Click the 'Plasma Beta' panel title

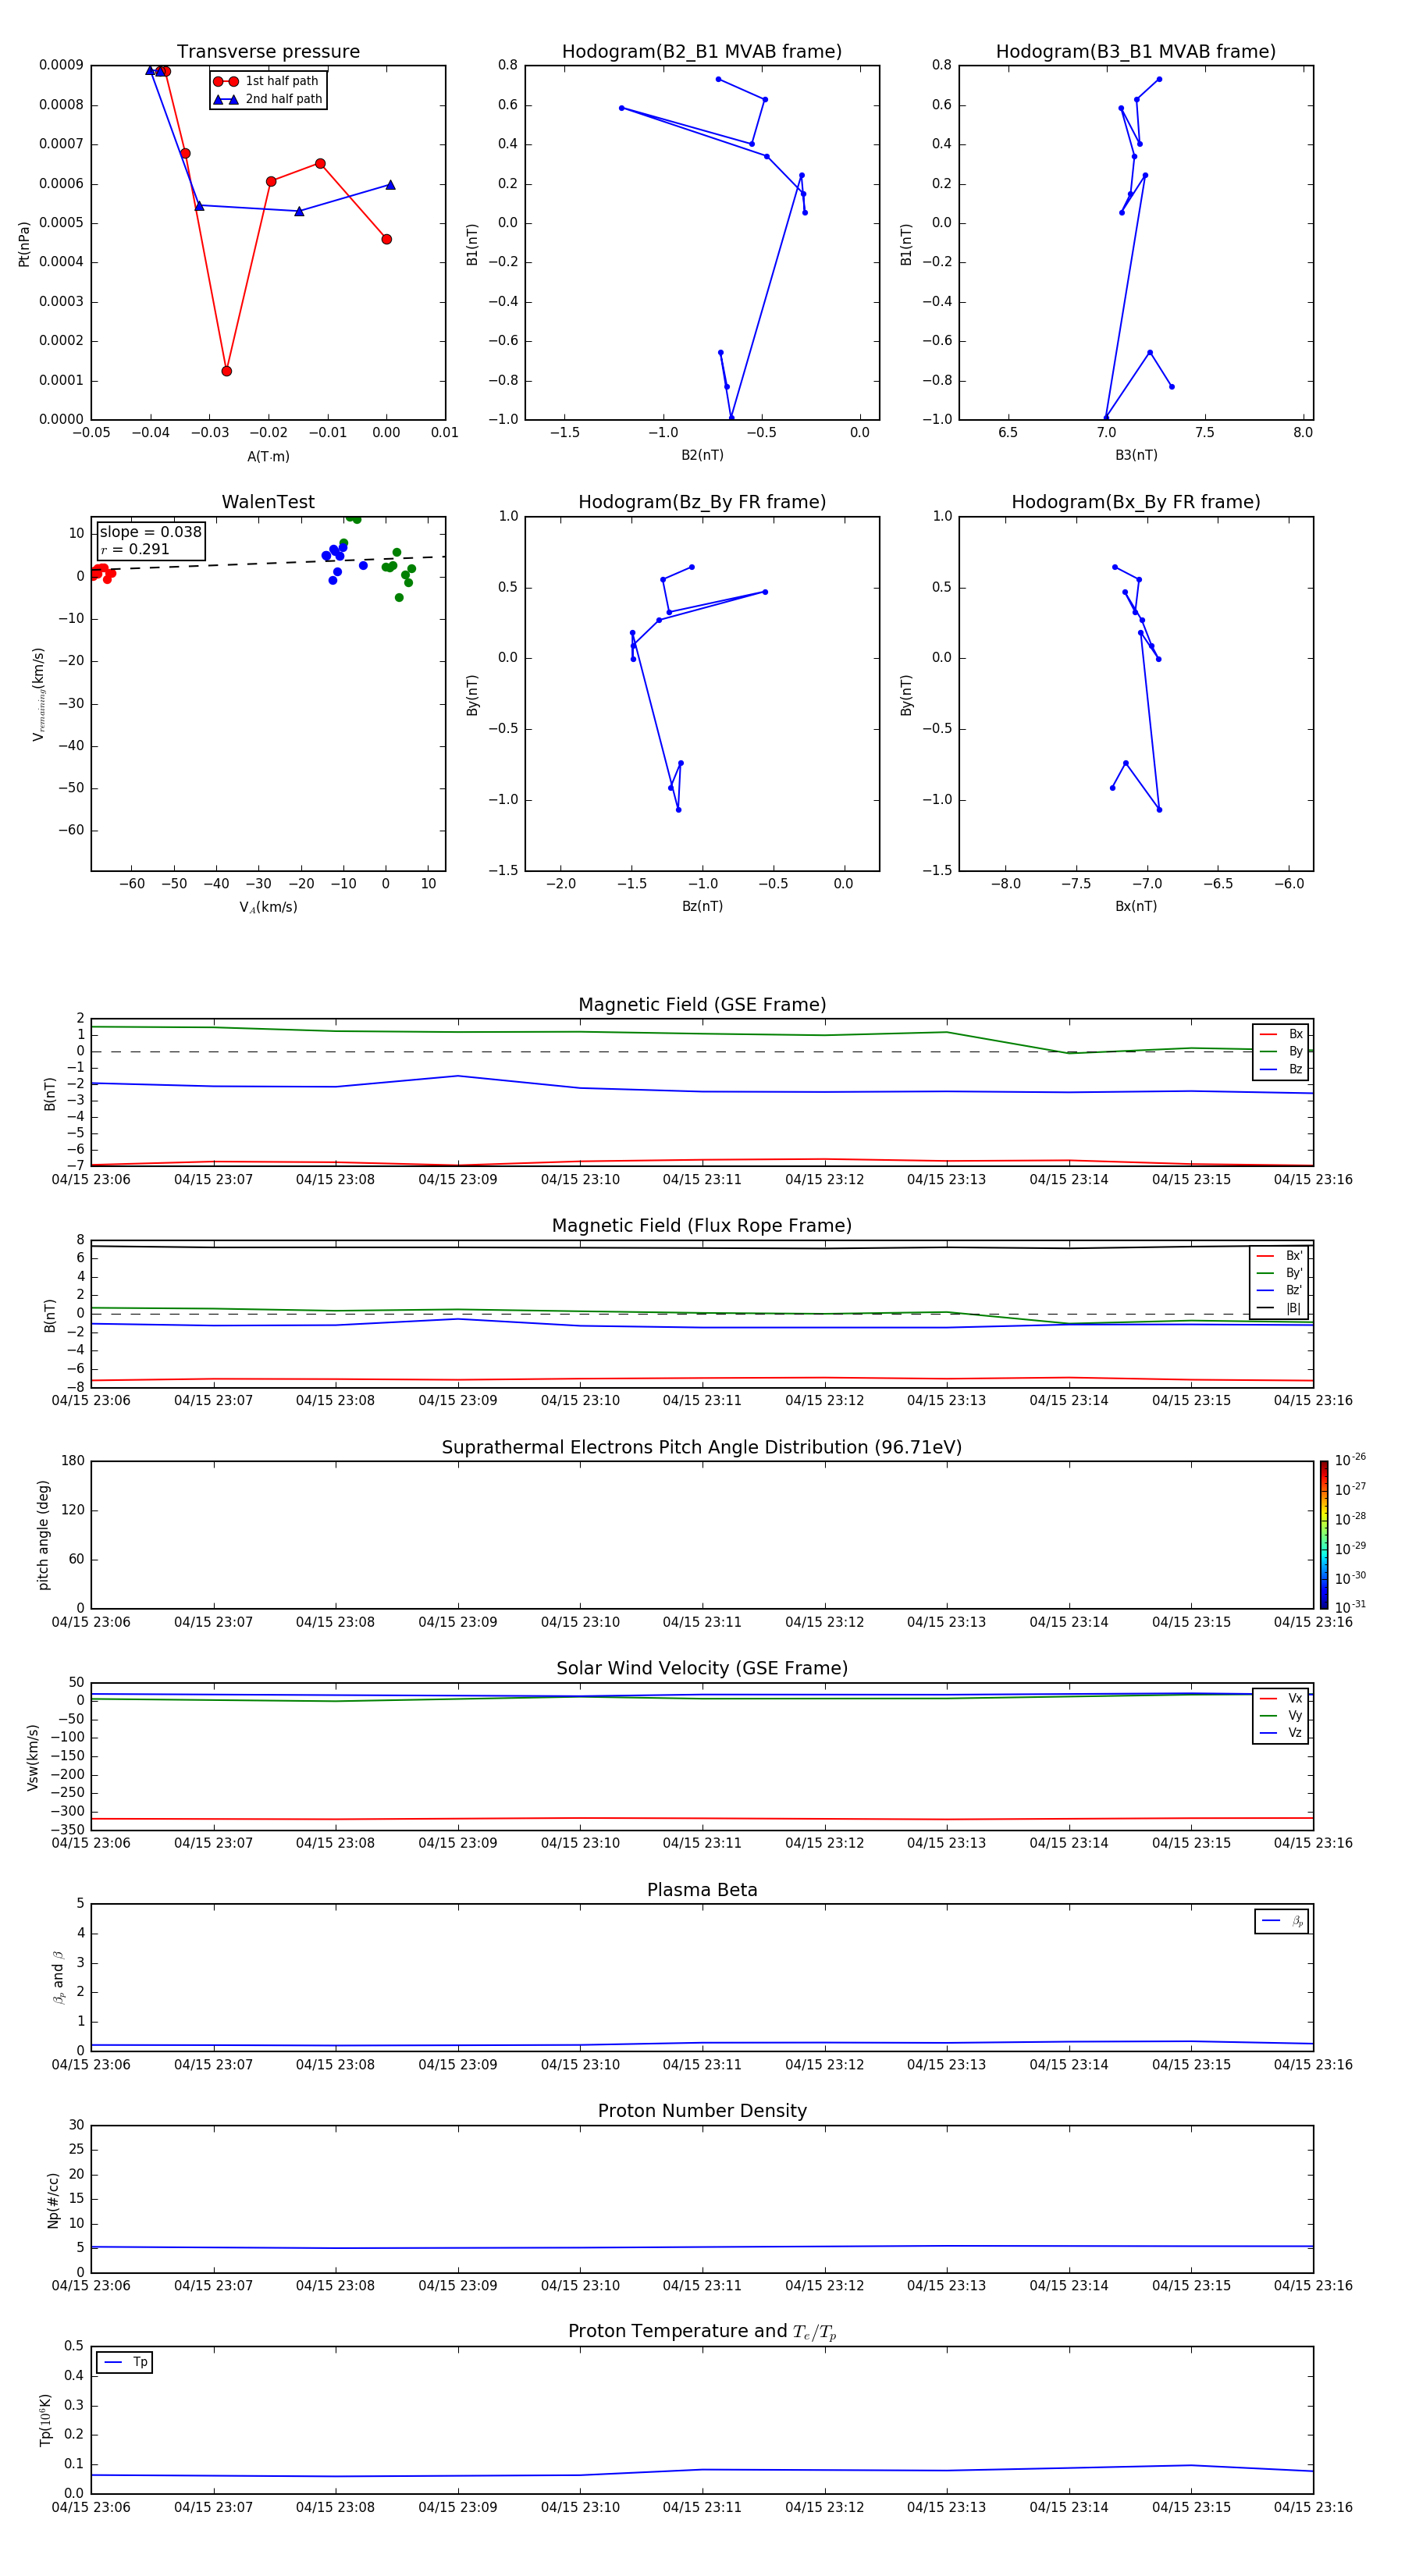coord(702,1891)
